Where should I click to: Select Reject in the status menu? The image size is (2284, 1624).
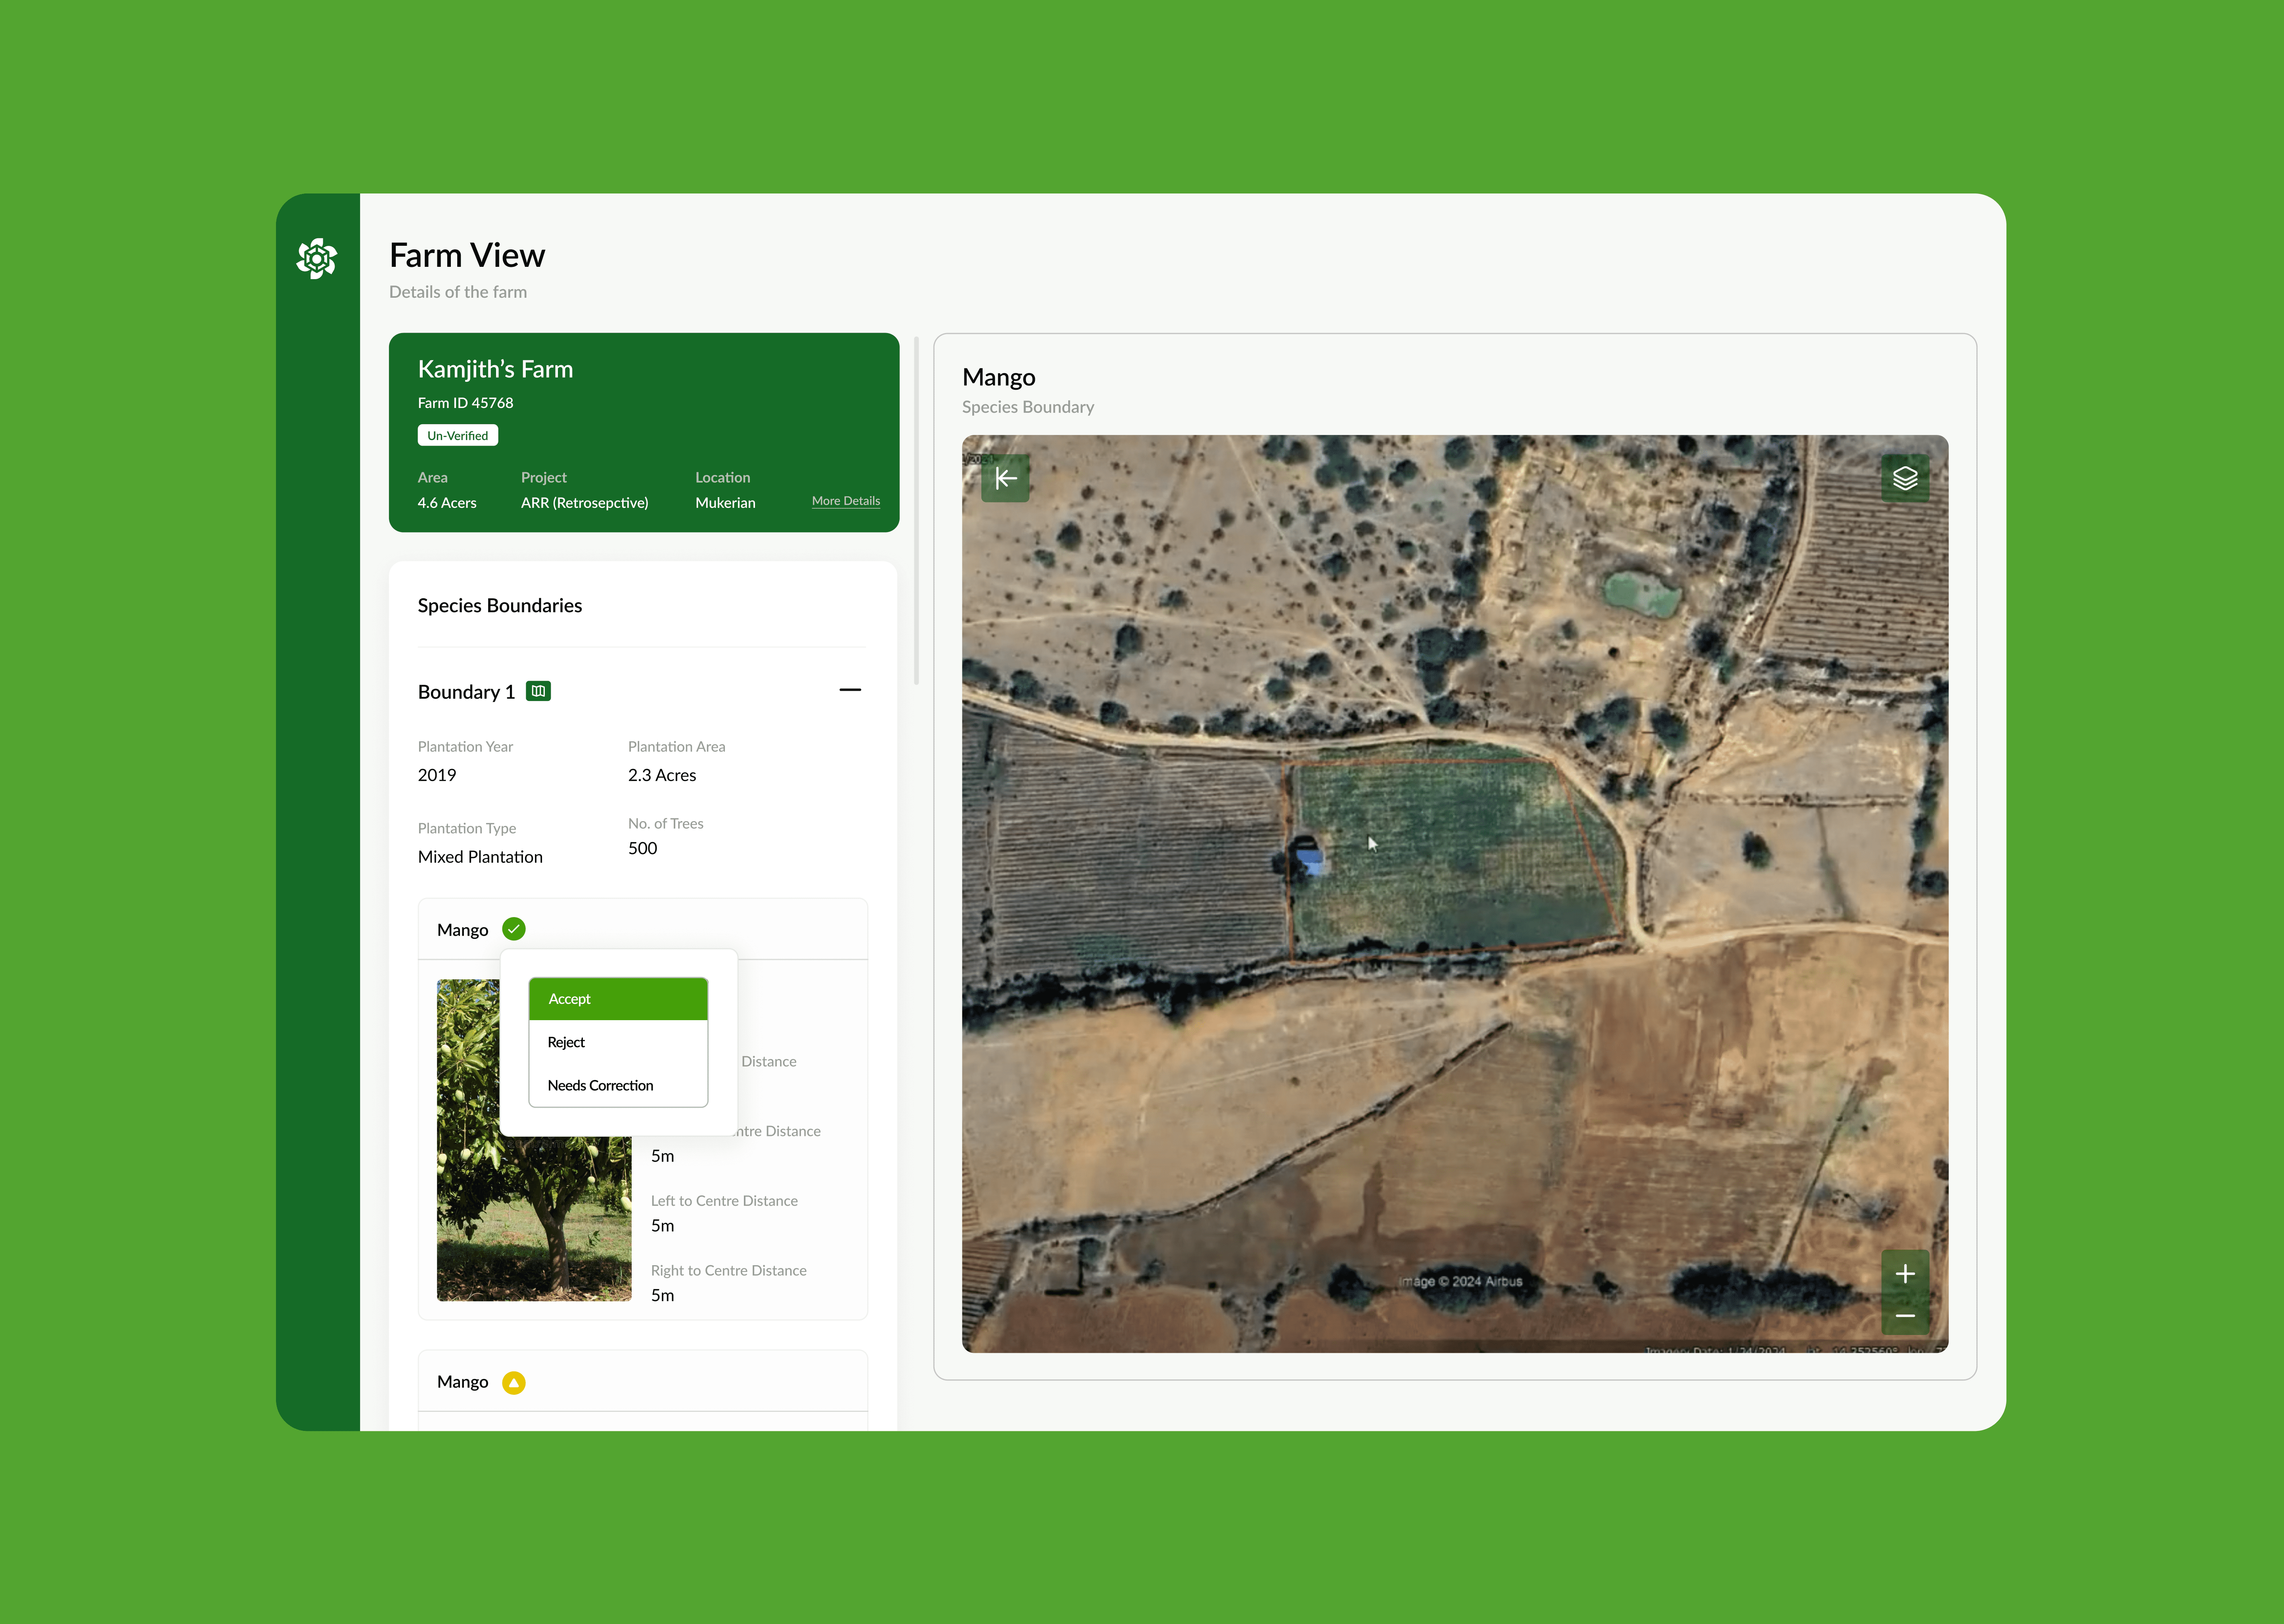618,1042
